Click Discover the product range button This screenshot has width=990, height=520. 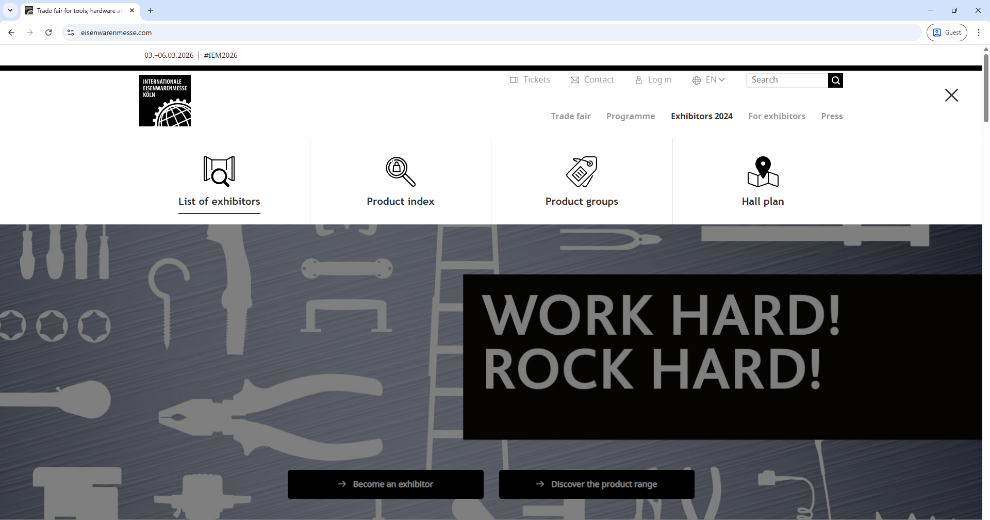pos(597,484)
